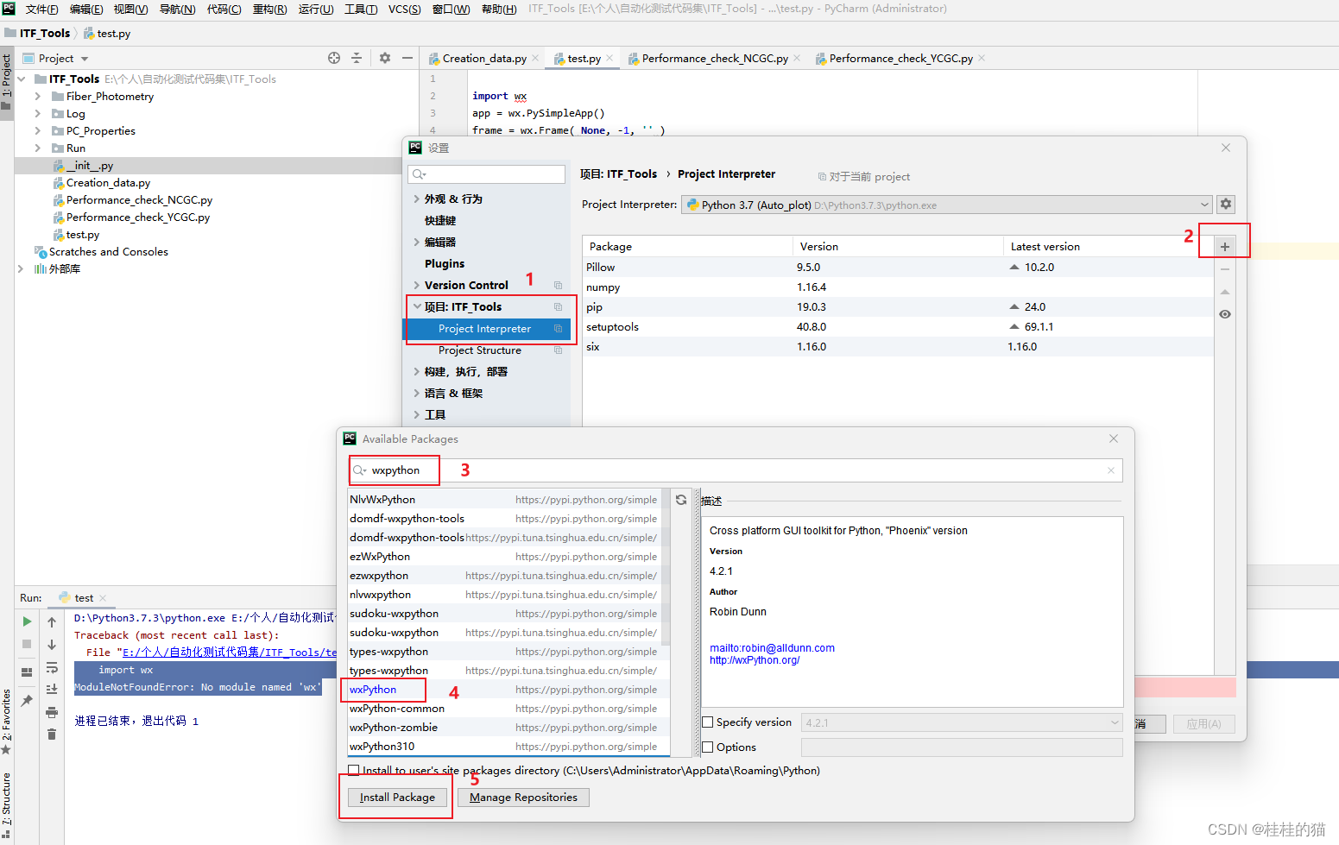Clear the wxpython search field
Screen dimensions: 1339x845
click(x=1111, y=470)
